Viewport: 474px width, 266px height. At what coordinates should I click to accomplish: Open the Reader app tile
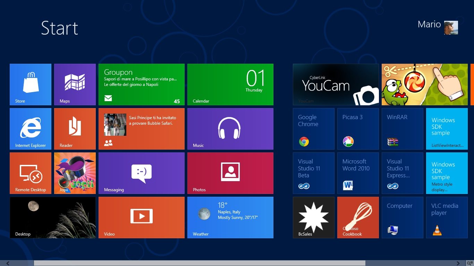click(75, 128)
